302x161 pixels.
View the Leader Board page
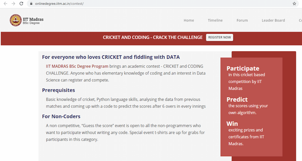tap(273, 20)
